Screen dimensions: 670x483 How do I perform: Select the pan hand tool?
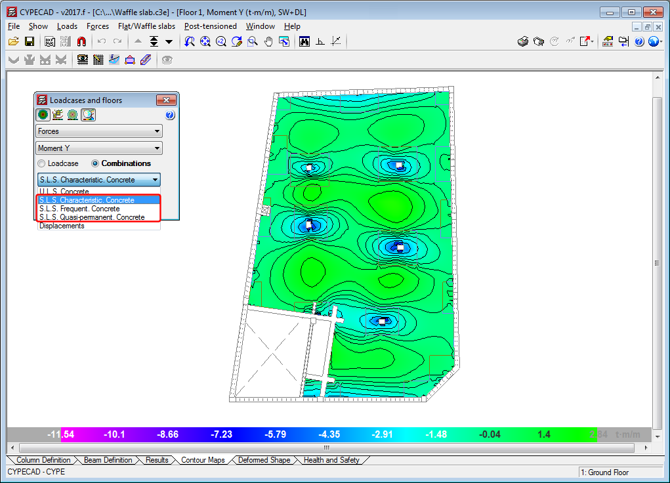(x=268, y=41)
